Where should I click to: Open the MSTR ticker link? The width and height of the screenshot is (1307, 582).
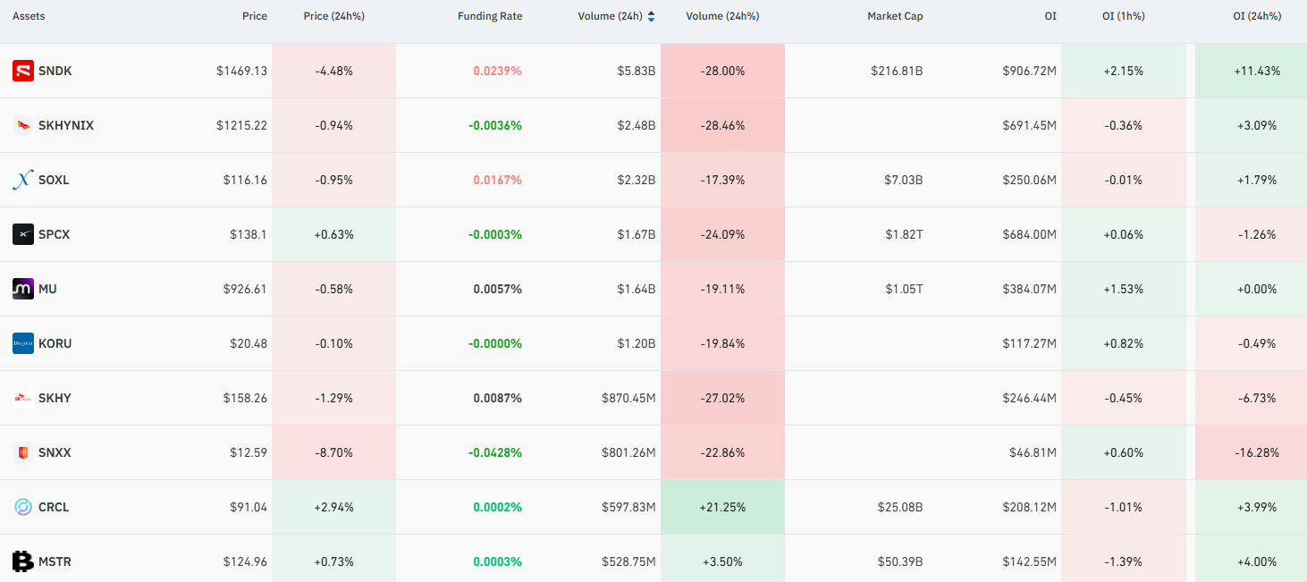point(55,561)
